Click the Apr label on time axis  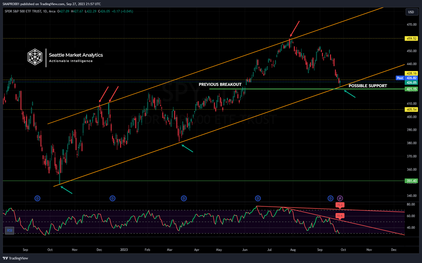coord(196,250)
